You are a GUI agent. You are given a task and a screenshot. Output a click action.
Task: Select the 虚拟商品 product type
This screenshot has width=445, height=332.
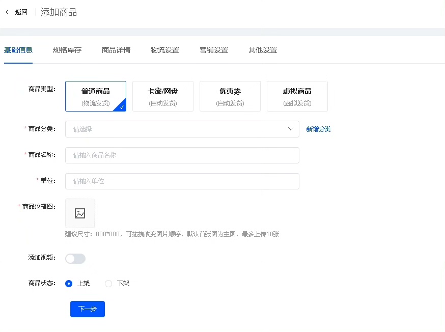tap(297, 96)
